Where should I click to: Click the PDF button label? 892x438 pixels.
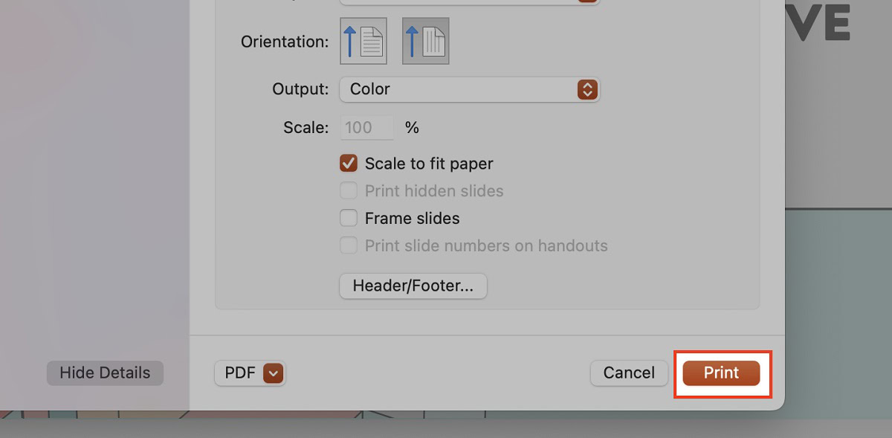click(x=239, y=373)
